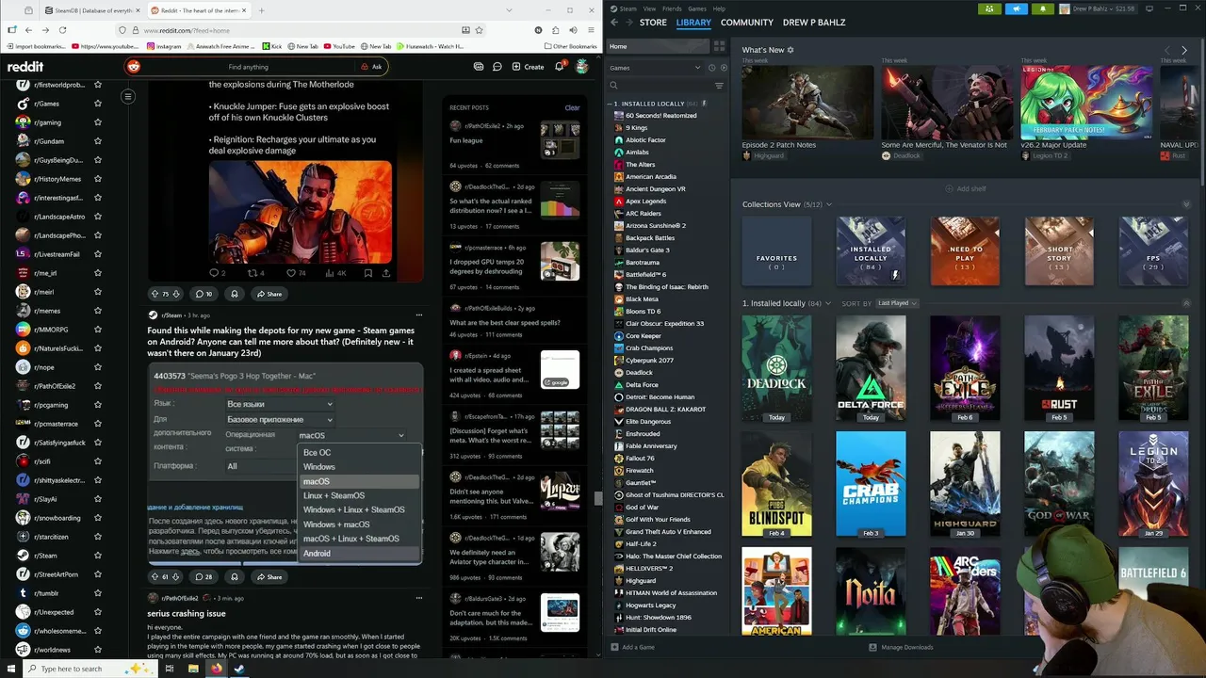
Task: Bookmark this page with star icon
Action: tap(480, 30)
